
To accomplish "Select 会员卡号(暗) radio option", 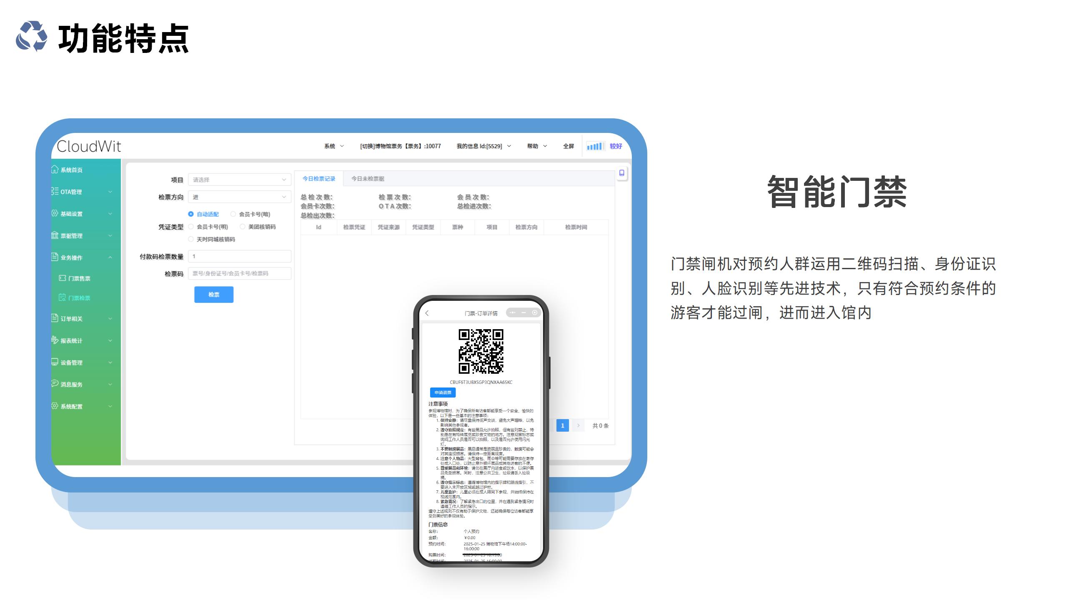I will pyautogui.click(x=250, y=214).
